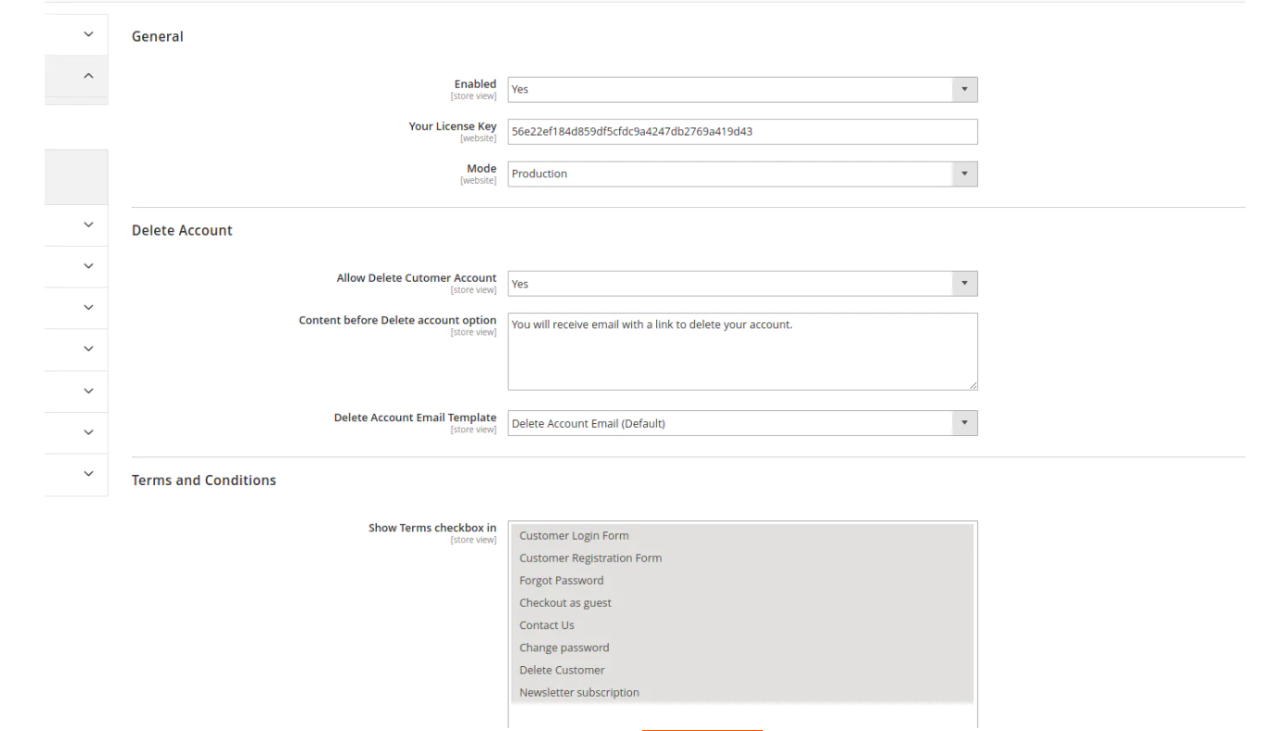Click the Terms and Conditions heading
The height and width of the screenshot is (731, 1265).
[205, 480]
